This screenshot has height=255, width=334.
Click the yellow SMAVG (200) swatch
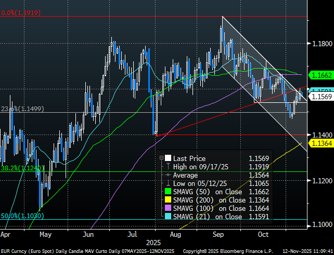point(168,200)
